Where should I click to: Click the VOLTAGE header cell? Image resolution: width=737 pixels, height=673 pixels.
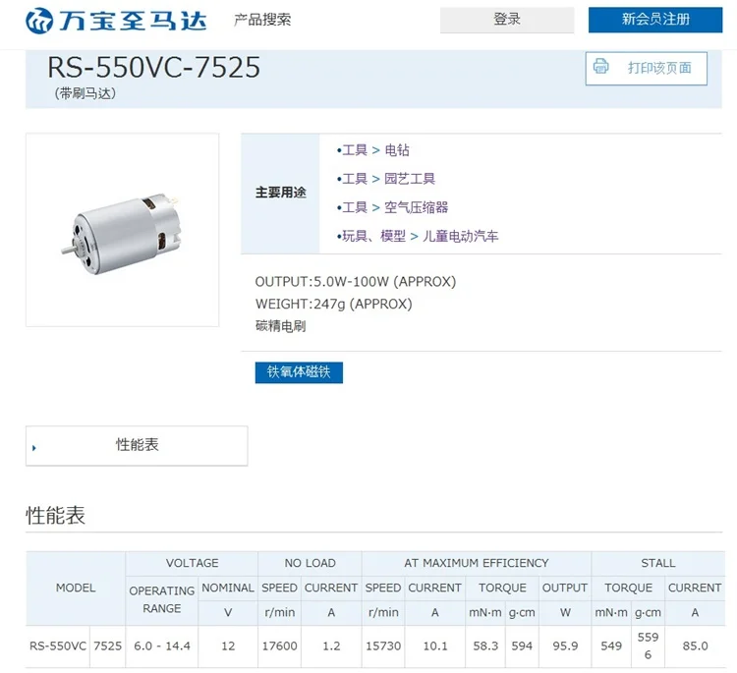point(192,563)
